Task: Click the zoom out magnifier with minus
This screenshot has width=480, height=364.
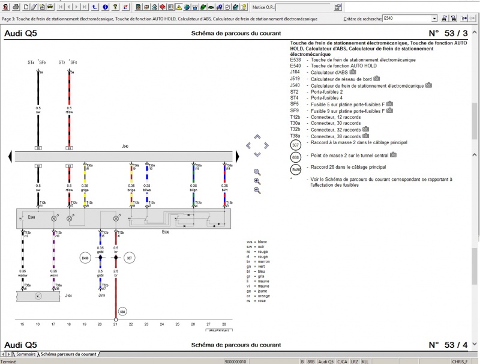Action: point(257,190)
